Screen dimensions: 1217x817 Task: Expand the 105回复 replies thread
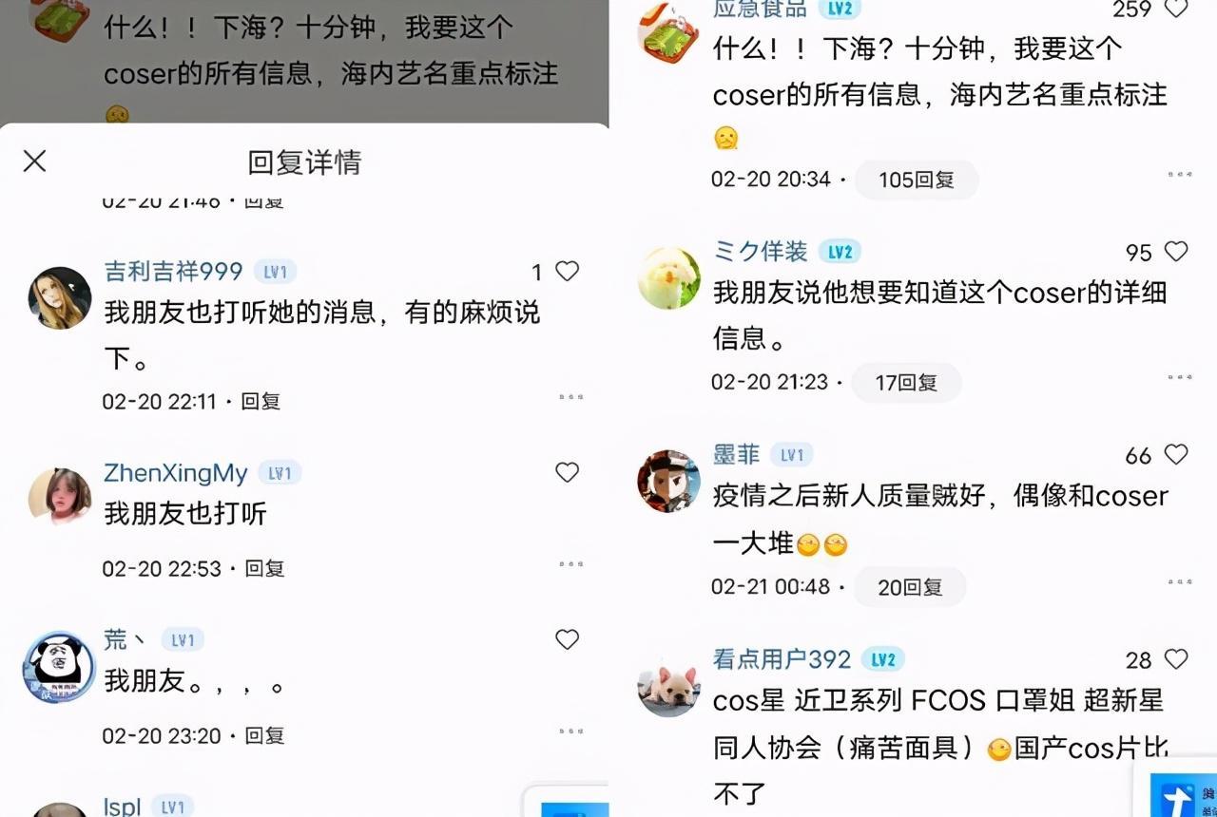tap(917, 180)
